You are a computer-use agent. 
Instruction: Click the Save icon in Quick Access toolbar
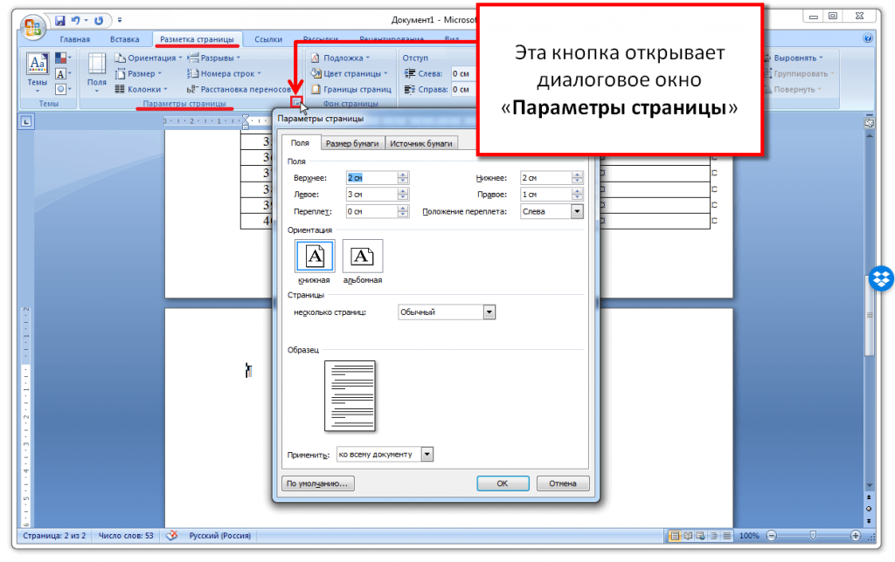tap(59, 19)
